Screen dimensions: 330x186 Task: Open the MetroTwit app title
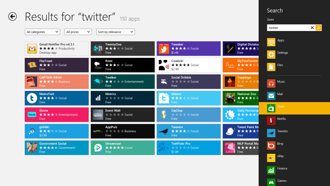click(47, 94)
